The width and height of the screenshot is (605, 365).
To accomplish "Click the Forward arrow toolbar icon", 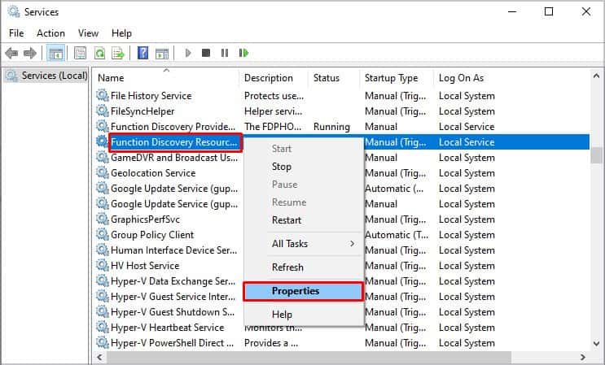I will click(29, 53).
